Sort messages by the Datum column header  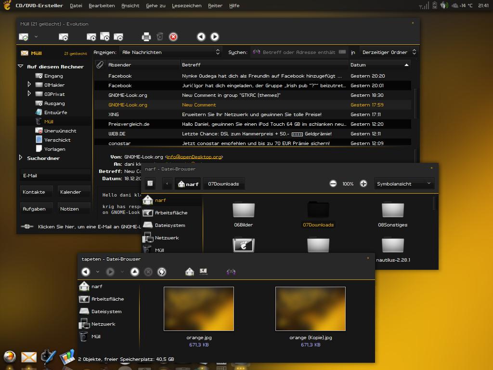coord(379,65)
